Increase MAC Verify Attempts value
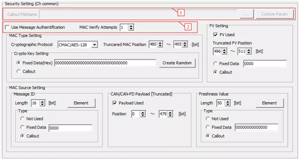299x160 pixels. [x=131, y=26]
